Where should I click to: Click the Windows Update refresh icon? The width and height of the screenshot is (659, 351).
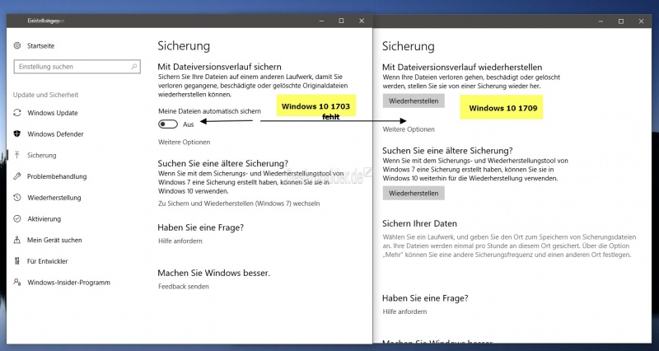click(17, 113)
